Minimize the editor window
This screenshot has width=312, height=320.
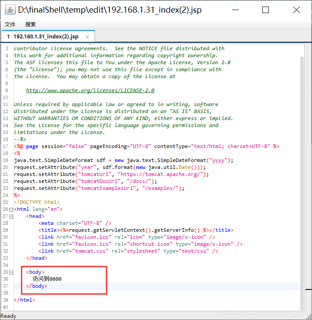point(235,10)
